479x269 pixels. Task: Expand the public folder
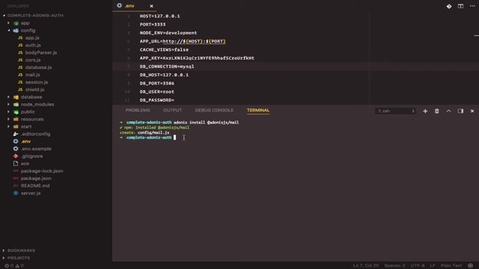click(x=8, y=111)
